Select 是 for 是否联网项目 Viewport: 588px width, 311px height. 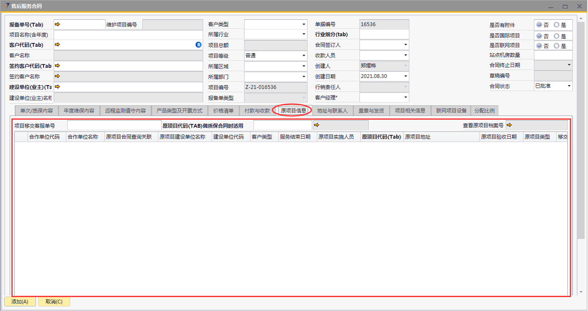coord(556,46)
